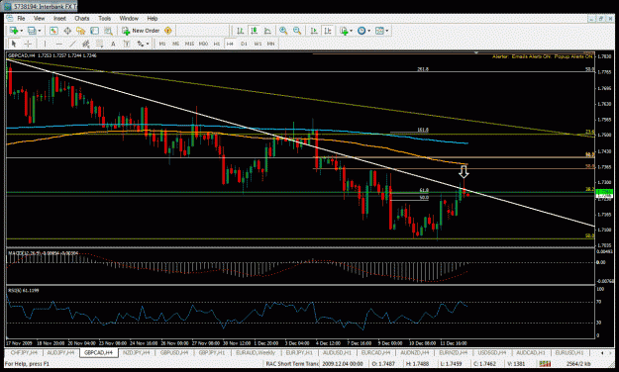The height and width of the screenshot is (372, 619).
Task: Open the Indicators list icon
Action: pos(344,31)
